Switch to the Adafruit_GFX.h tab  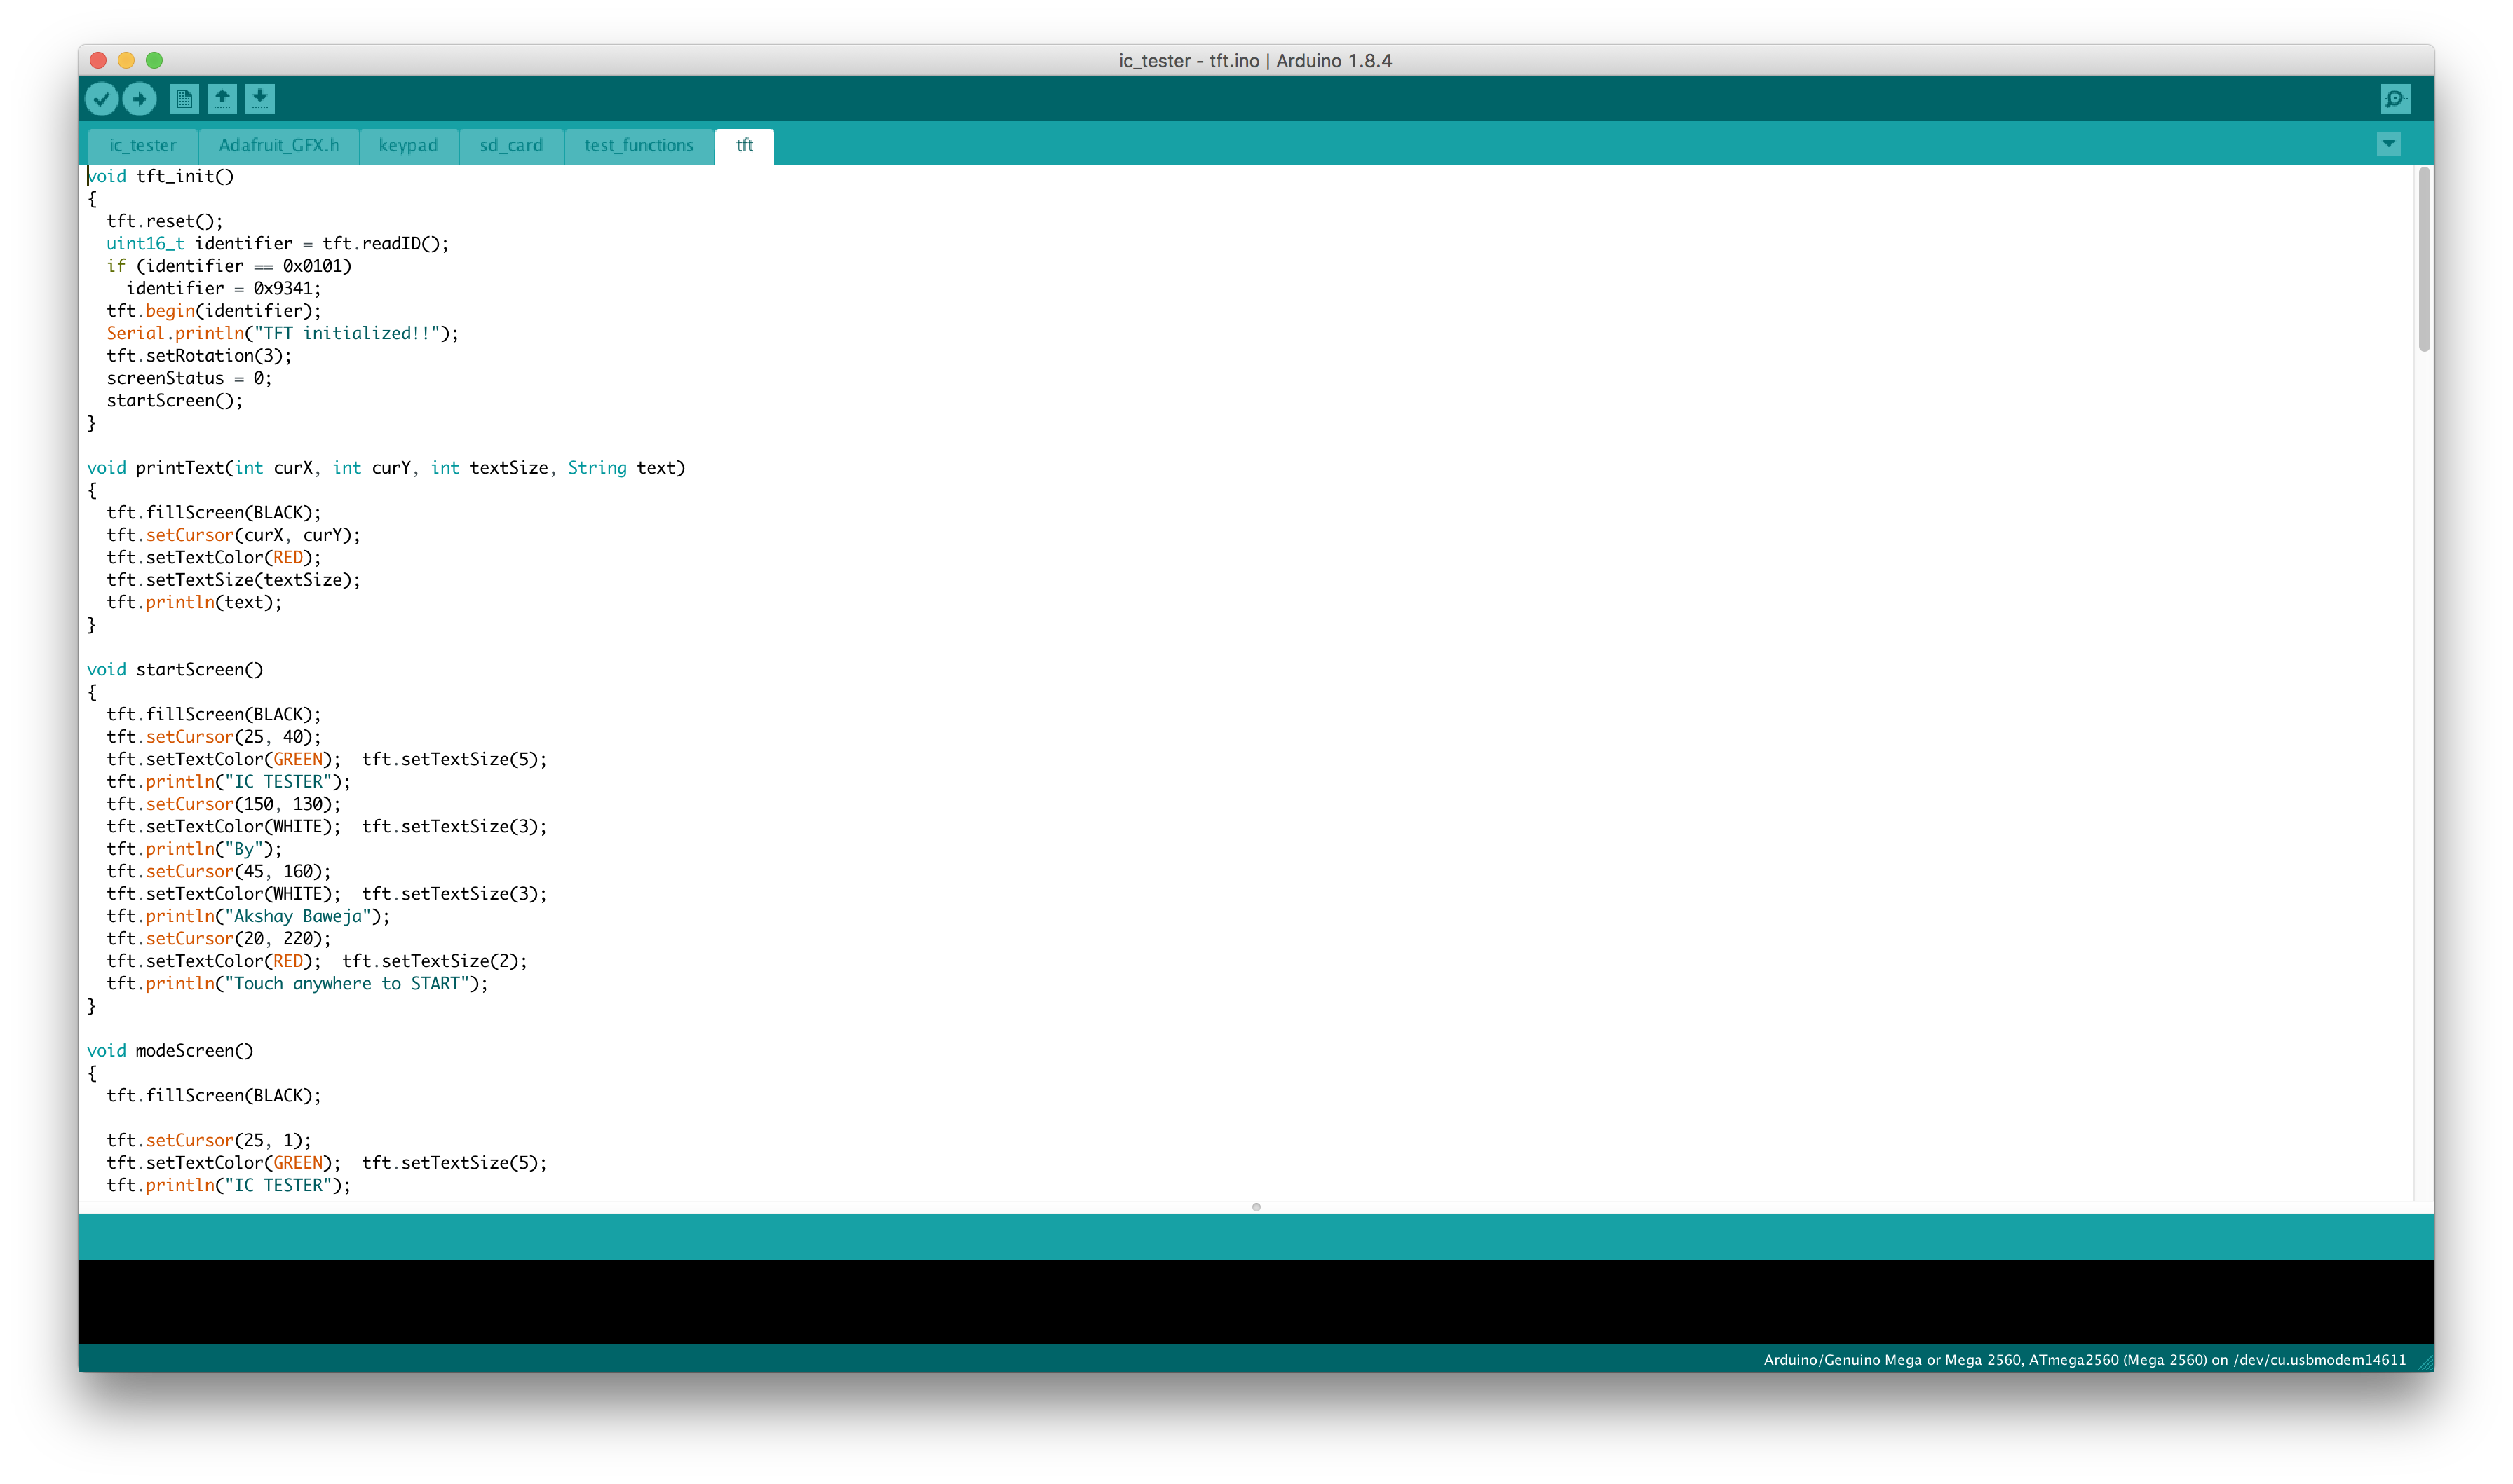[x=278, y=146]
